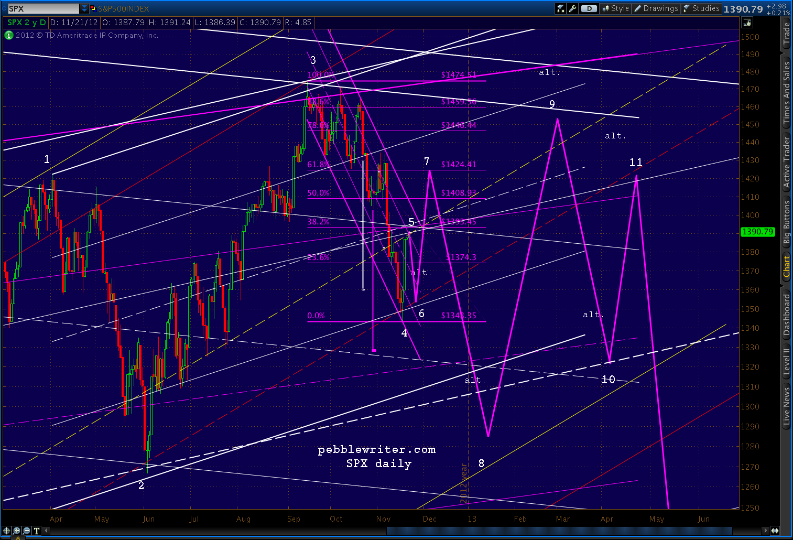Click the SPX symbol input field

[44, 8]
